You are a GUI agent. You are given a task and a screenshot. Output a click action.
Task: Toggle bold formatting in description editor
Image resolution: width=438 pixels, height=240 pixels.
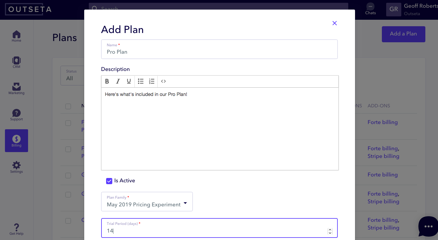pos(107,81)
